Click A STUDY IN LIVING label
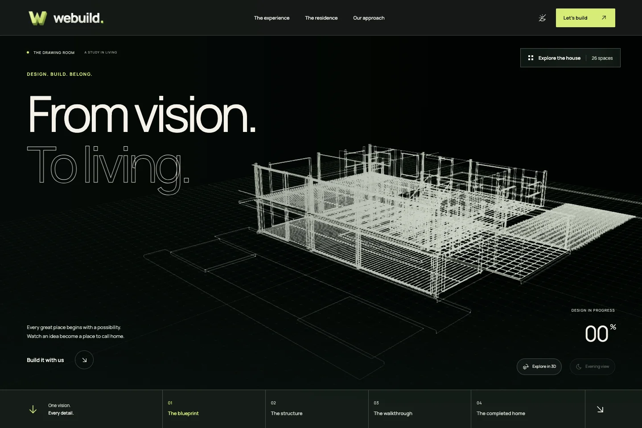642x428 pixels. coord(101,53)
